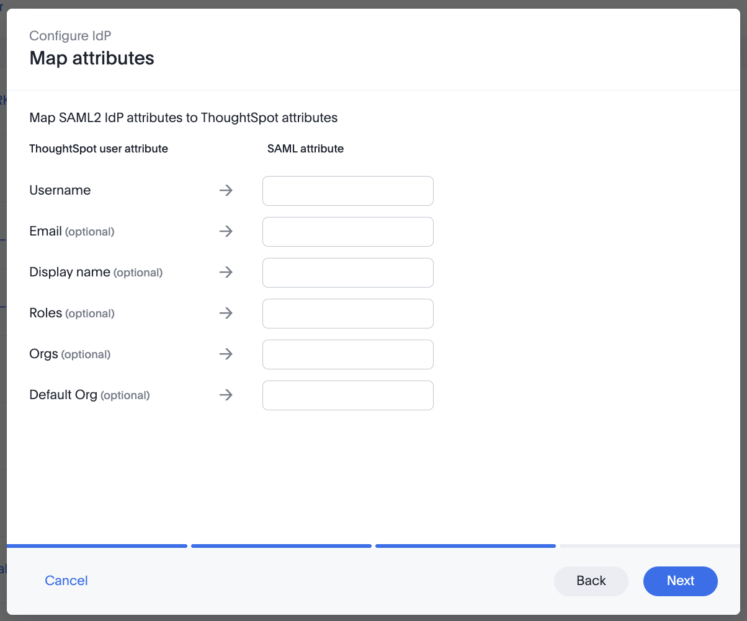Viewport: 747px width, 621px height.
Task: Click the second progress step segment
Action: coord(281,546)
